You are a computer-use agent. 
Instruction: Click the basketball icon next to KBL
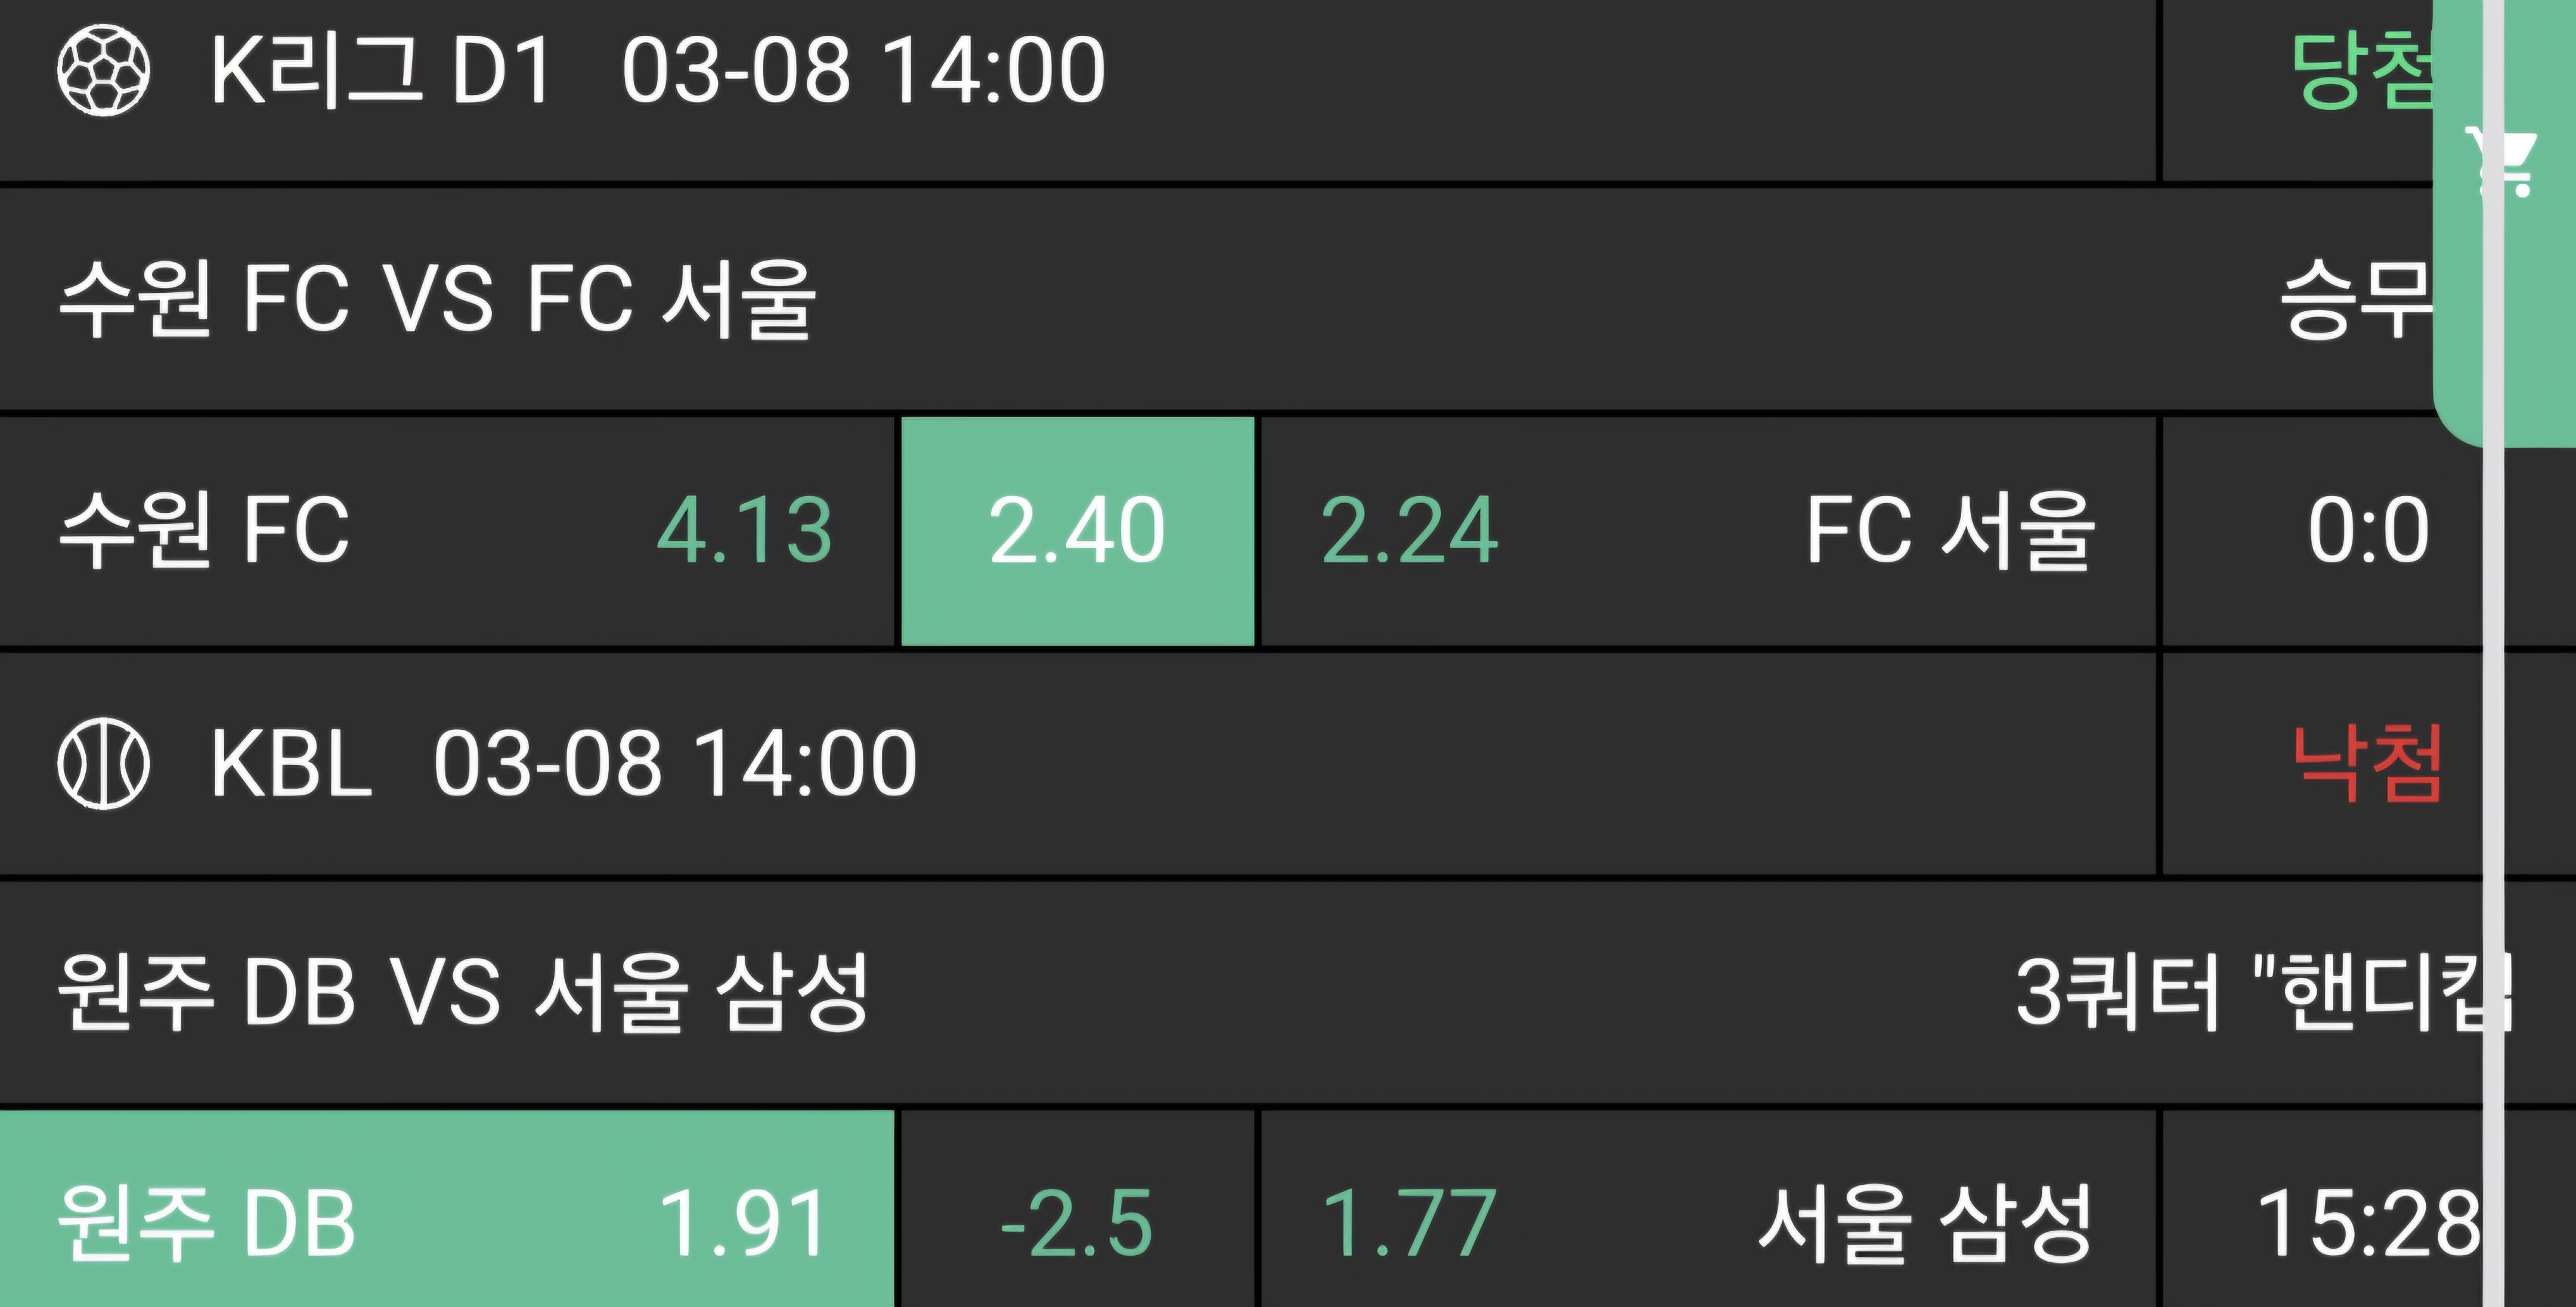click(103, 763)
